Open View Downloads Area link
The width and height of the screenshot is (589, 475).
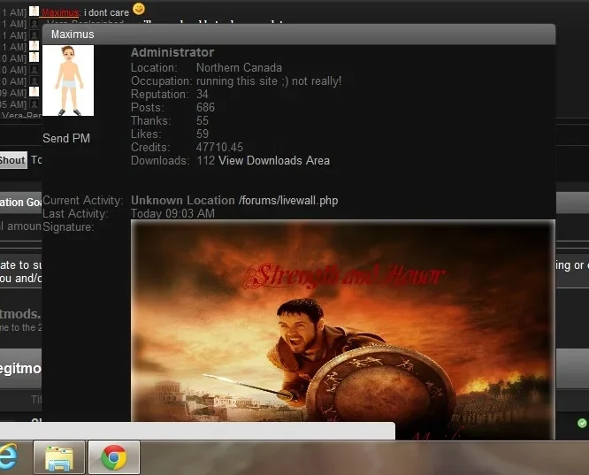tap(274, 160)
